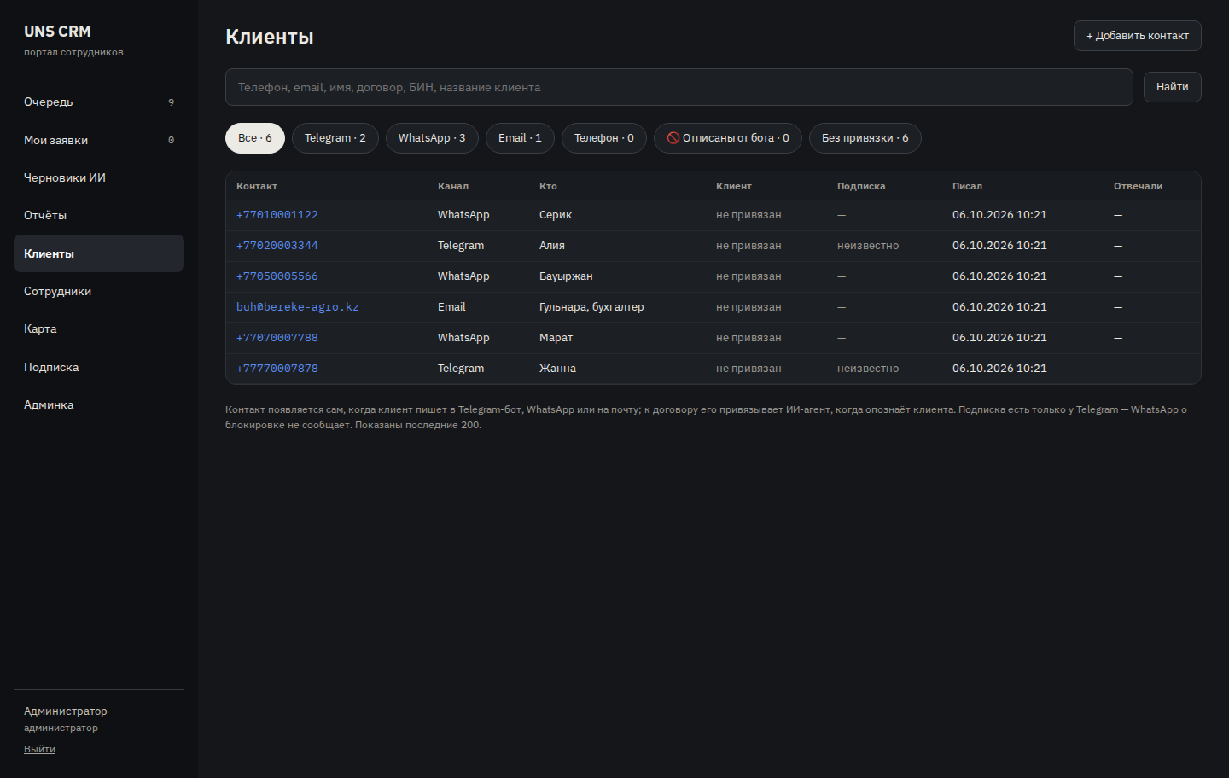This screenshot has width=1229, height=778.
Task: Open Черновики ИИ in sidebar
Action: click(99, 177)
